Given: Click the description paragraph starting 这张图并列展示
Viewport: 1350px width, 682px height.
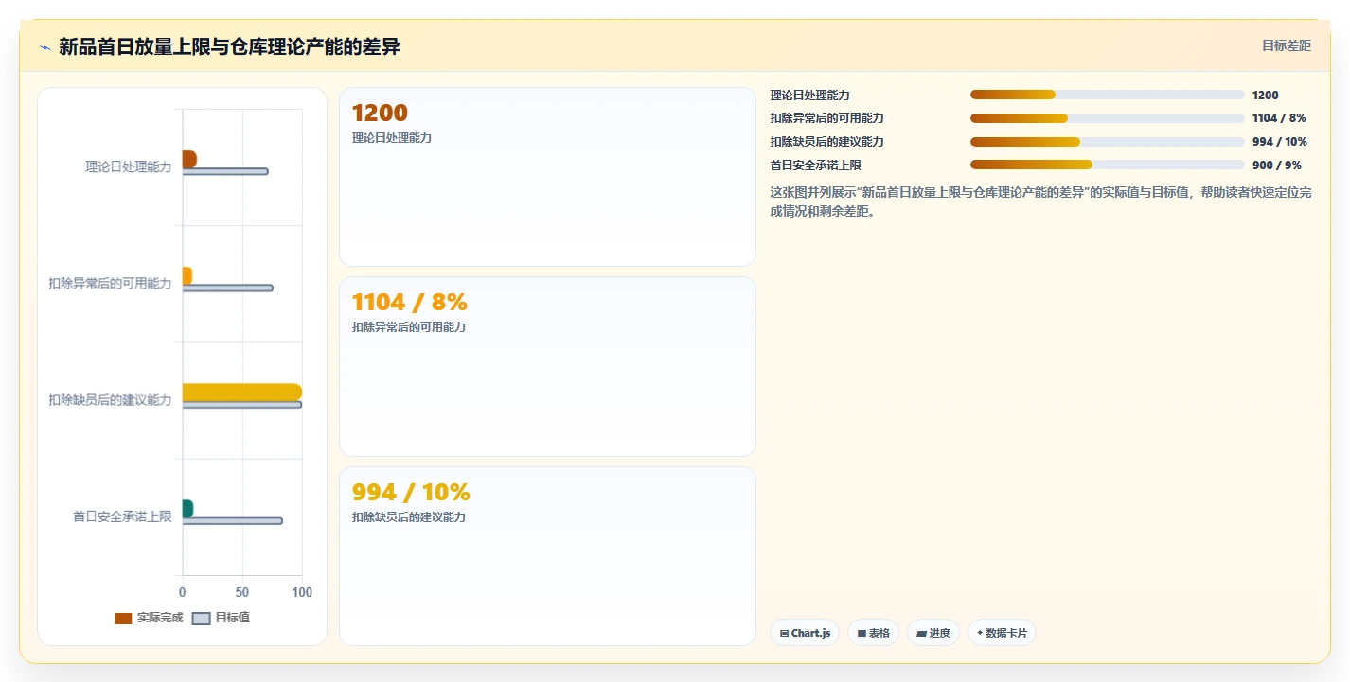Looking at the screenshot, I should 1041,201.
